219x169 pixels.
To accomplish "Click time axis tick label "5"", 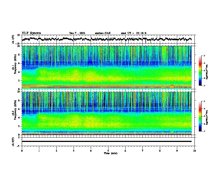I will (x=108, y=151).
